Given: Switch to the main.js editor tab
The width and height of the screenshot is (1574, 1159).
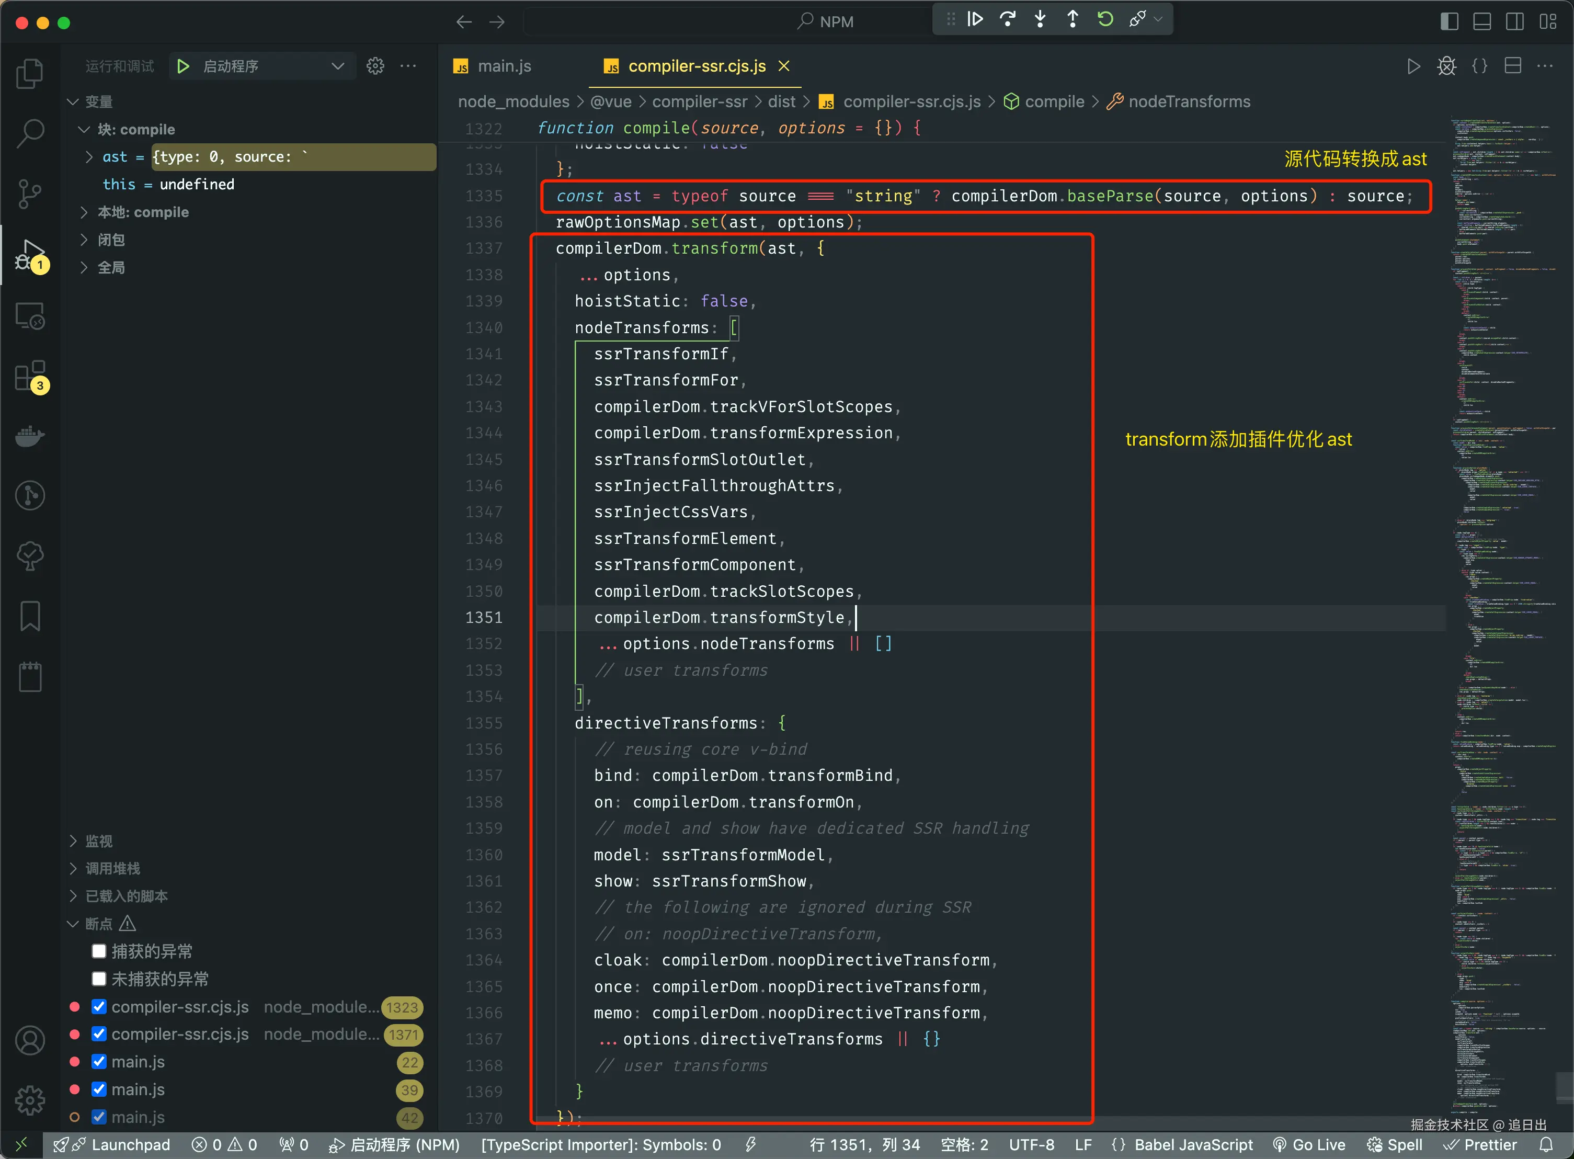Looking at the screenshot, I should point(504,66).
